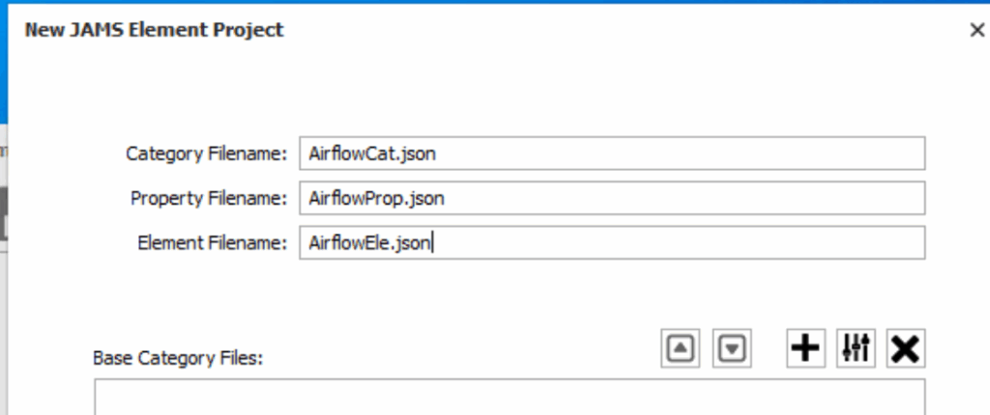Screen dimensions: 990x415
Task: Click the move up arrow button
Action: coord(682,348)
